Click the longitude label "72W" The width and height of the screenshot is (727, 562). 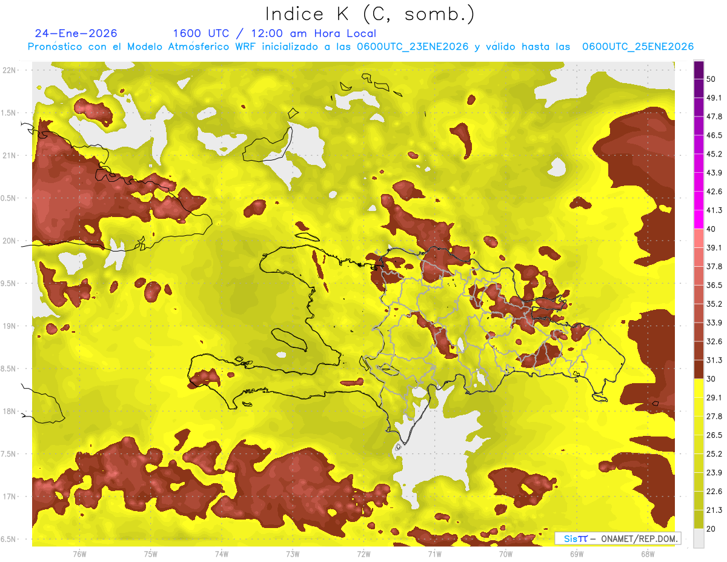click(x=363, y=554)
